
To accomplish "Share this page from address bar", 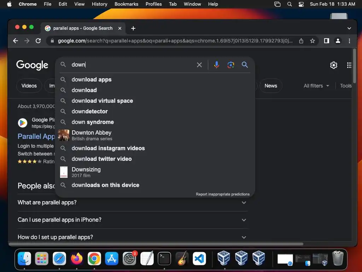I will tap(301, 41).
